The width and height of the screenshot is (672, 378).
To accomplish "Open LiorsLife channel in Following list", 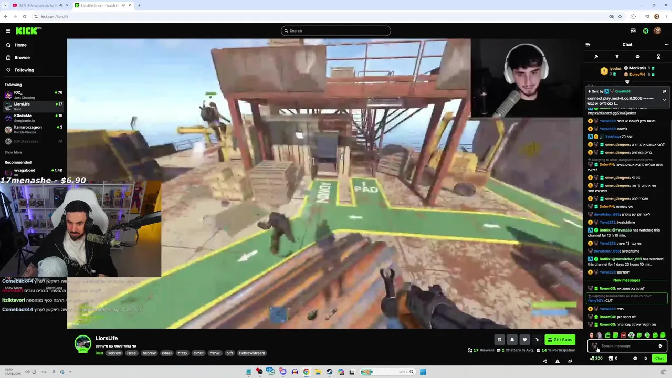I will [x=33, y=106].
